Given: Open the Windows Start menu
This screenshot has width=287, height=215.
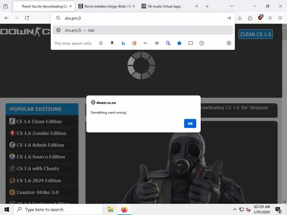Looking at the screenshot, I should 7,209.
